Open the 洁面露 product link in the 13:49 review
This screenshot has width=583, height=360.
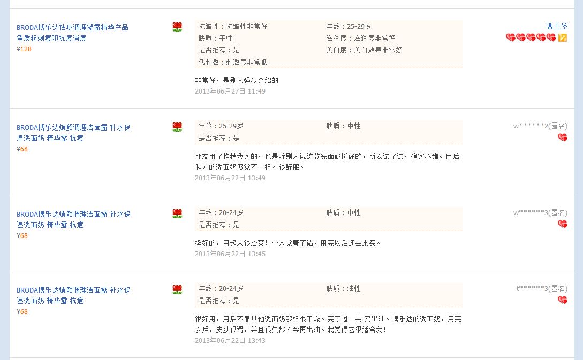point(73,133)
